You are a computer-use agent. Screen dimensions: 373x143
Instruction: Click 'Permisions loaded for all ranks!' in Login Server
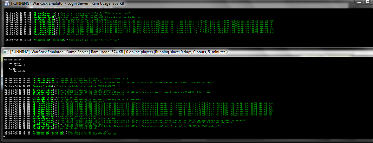click(x=80, y=34)
